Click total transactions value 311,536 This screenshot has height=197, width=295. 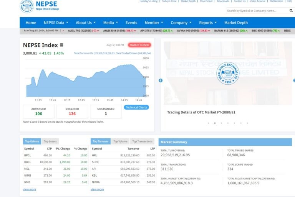pyautogui.click(x=167, y=169)
